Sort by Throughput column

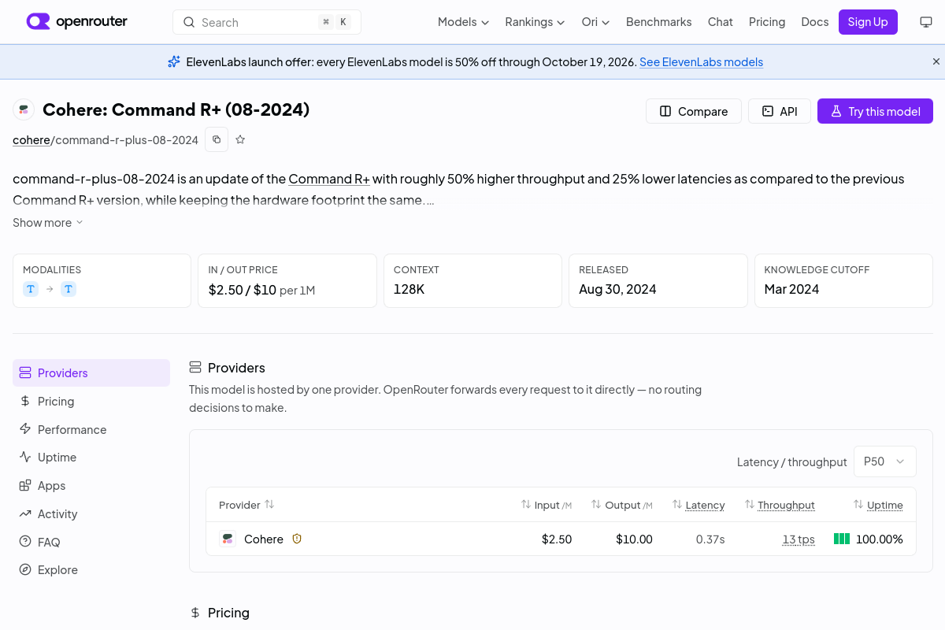click(780, 505)
